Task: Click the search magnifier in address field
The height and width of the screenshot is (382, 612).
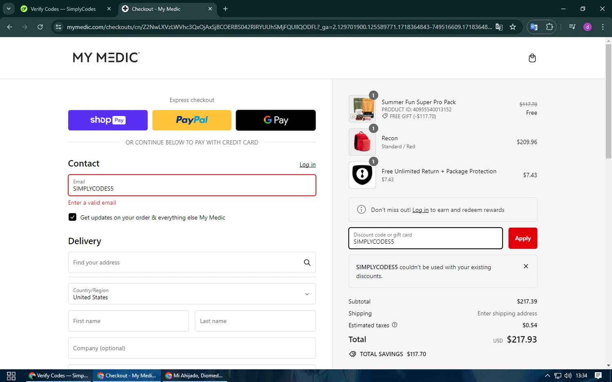Action: [x=307, y=263]
